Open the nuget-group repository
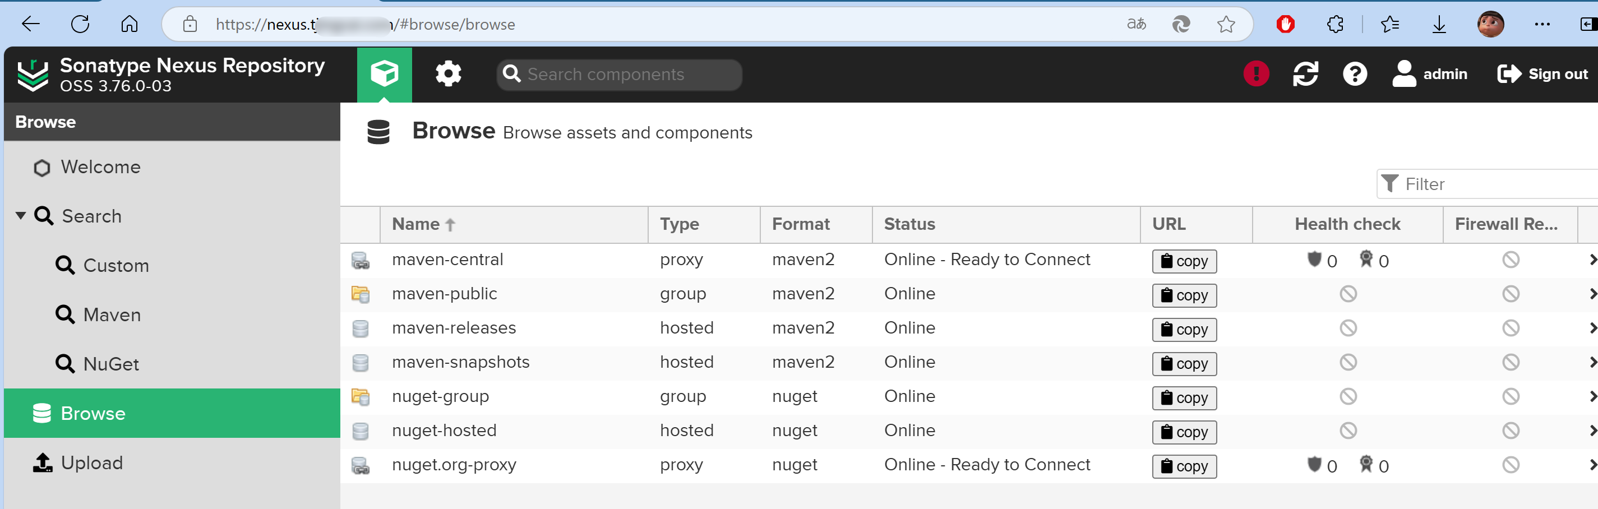The height and width of the screenshot is (509, 1598). (x=441, y=396)
